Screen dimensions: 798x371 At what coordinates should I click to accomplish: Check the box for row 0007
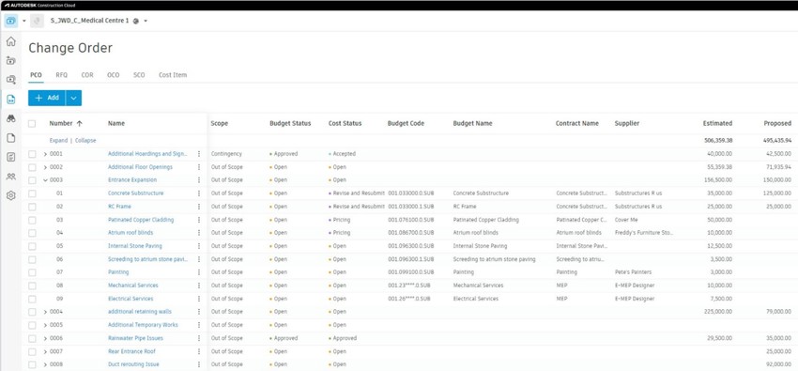pos(32,351)
